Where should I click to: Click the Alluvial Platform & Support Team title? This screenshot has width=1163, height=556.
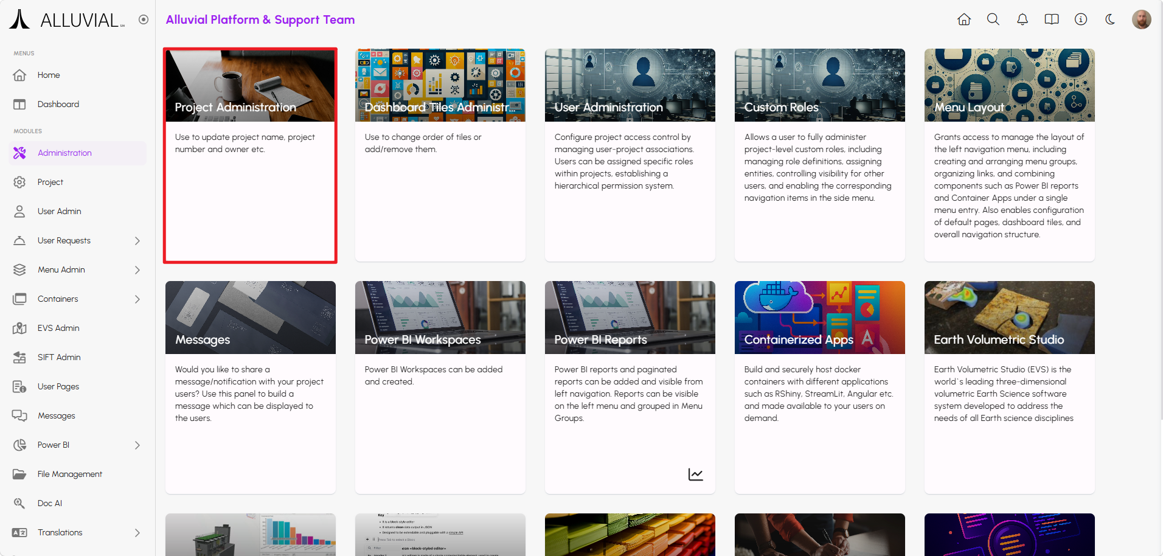[260, 19]
